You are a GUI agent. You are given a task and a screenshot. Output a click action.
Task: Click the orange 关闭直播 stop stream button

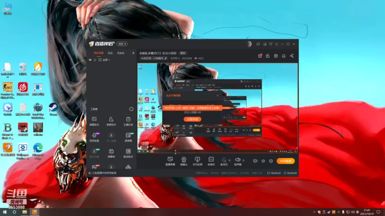tap(285, 161)
